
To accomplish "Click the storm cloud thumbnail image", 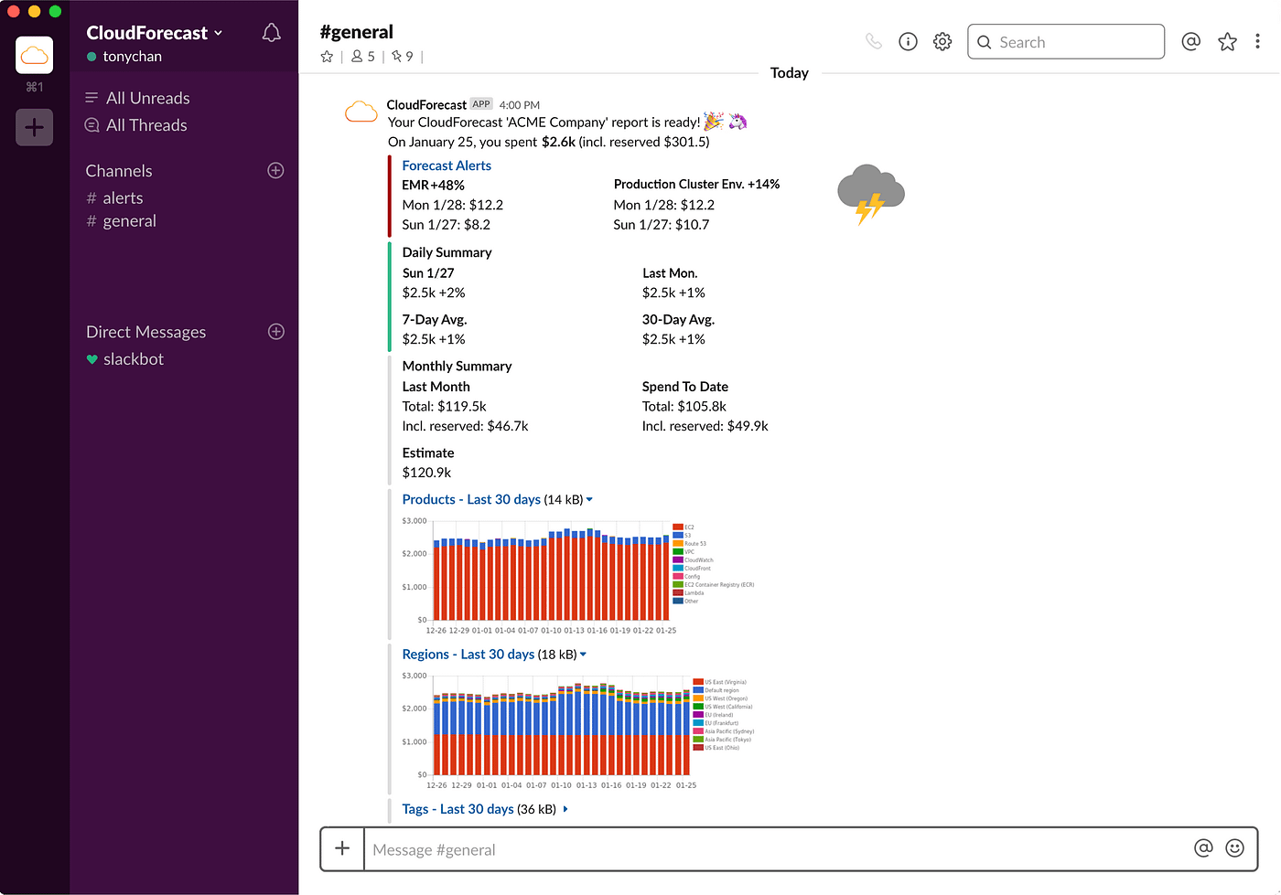I will coord(870,194).
